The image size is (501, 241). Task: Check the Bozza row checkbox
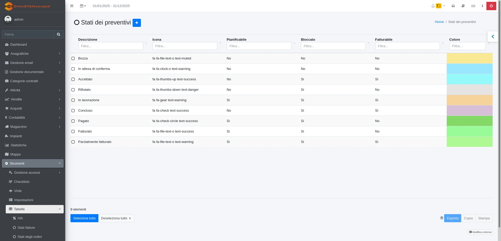(x=73, y=58)
